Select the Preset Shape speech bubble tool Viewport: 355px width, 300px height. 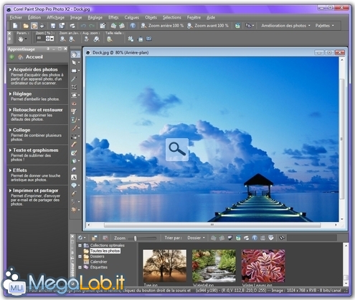74,185
